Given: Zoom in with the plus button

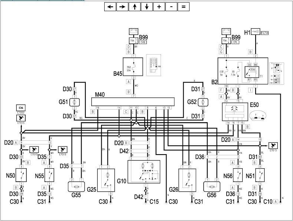Looking at the screenshot, I should (159, 7).
